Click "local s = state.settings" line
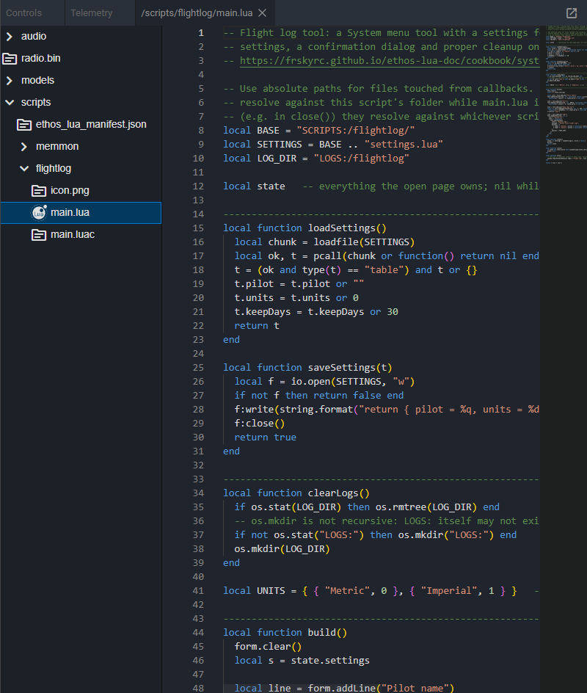 (302, 661)
